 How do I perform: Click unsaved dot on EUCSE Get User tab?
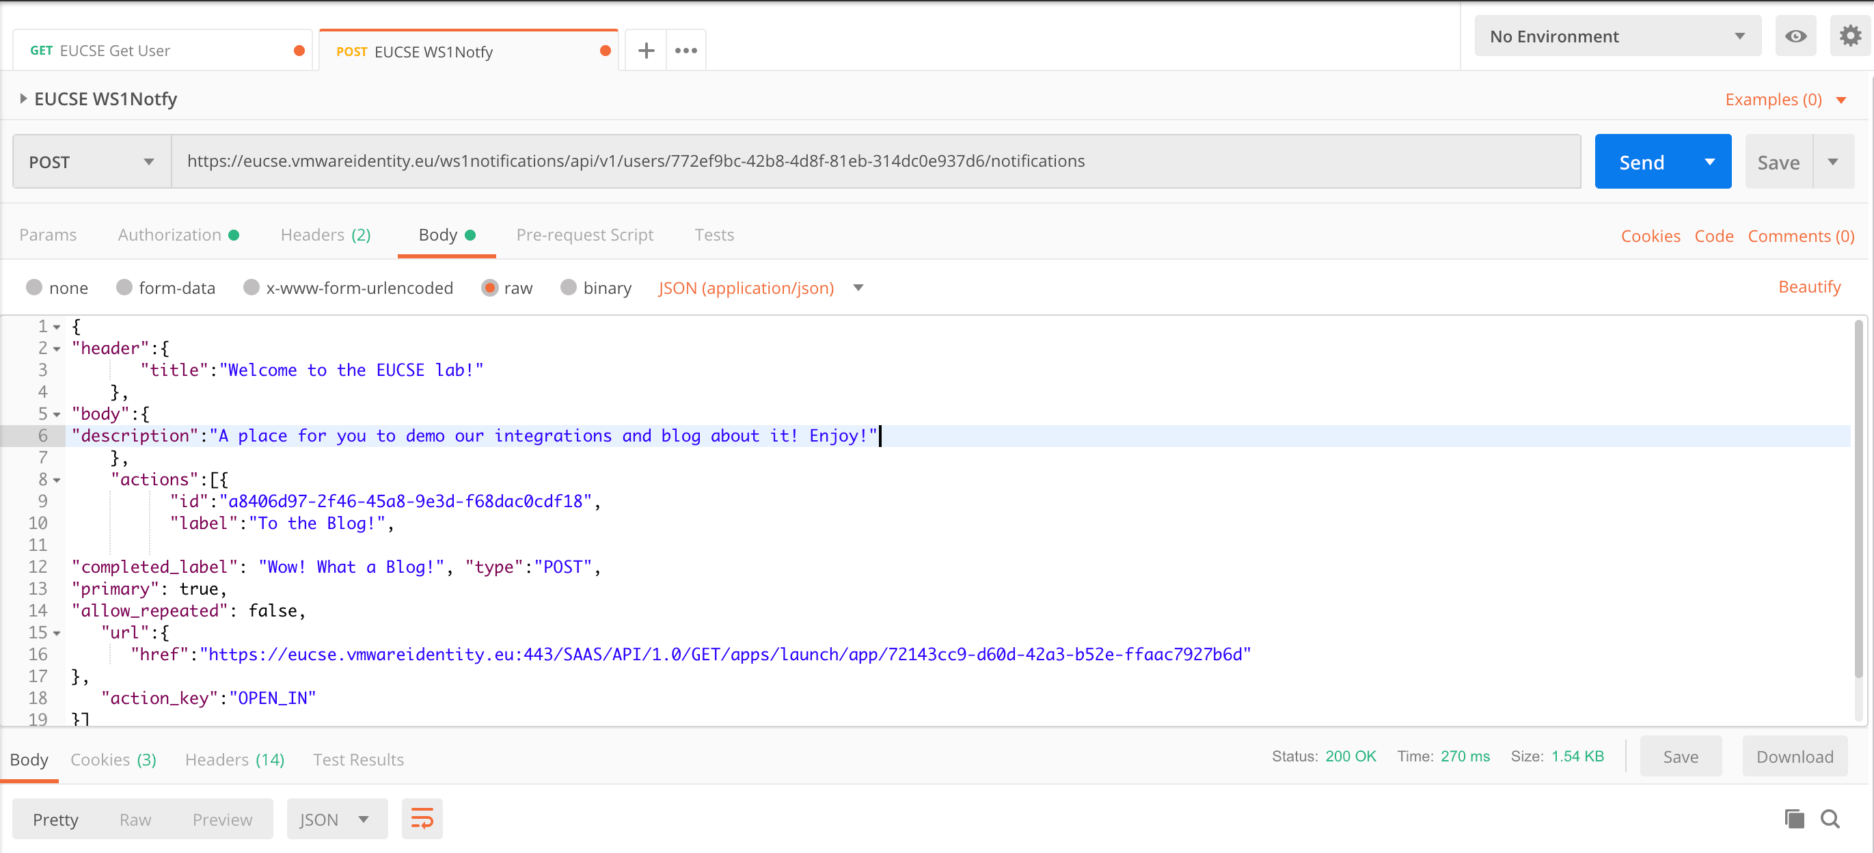(x=299, y=51)
